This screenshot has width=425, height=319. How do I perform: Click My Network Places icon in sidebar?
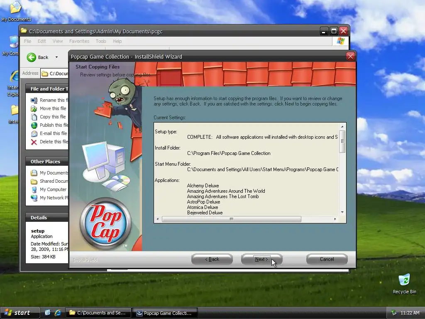click(34, 198)
